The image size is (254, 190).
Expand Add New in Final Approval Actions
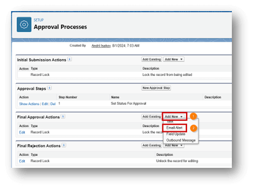[x=174, y=117]
